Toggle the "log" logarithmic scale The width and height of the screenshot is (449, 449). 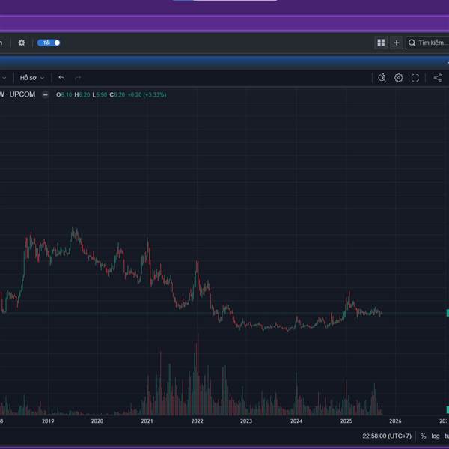point(436,436)
